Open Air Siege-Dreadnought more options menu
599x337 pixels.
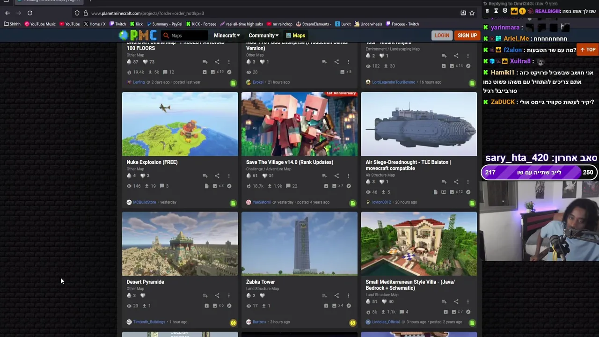click(x=468, y=182)
